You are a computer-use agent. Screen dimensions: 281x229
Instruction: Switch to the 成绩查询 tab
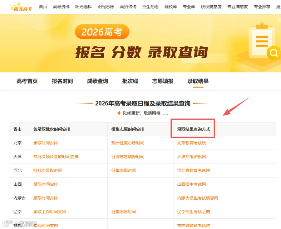(97, 81)
